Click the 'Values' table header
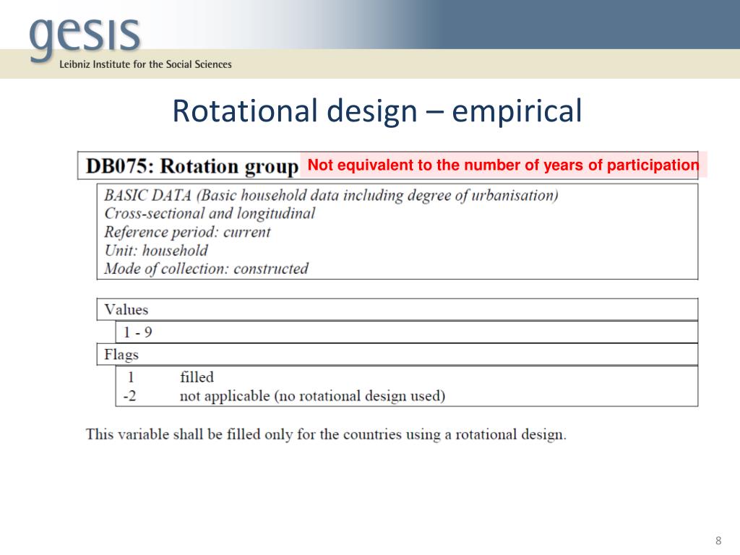This screenshot has width=740, height=555. (397, 309)
